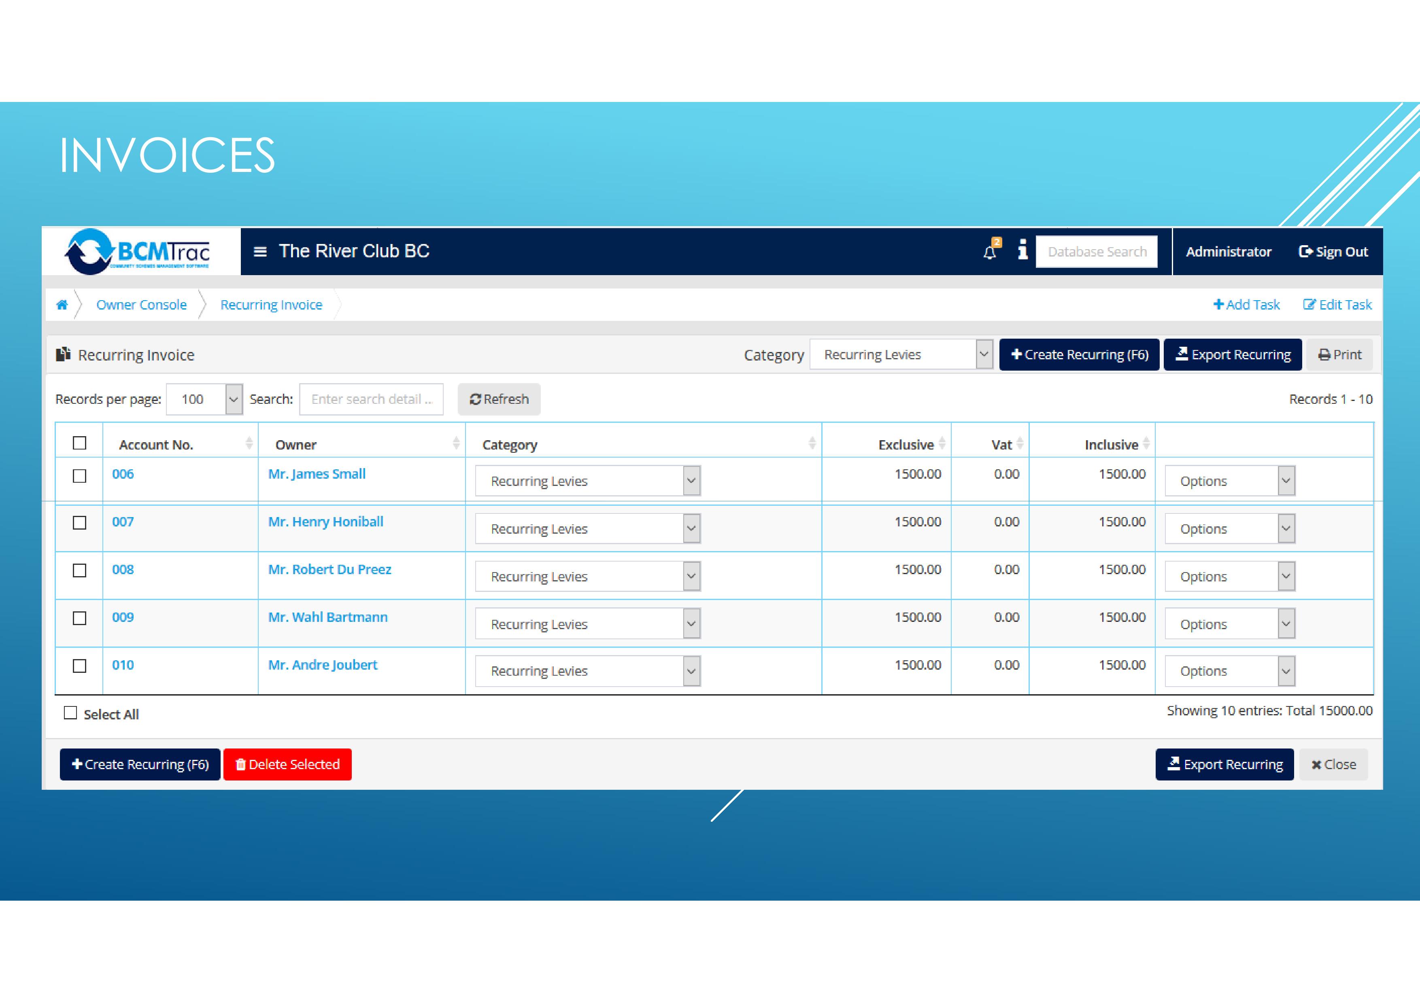Viewport: 1420px width, 1003px height.
Task: Sort by Inclusive column
Action: tap(1146, 443)
